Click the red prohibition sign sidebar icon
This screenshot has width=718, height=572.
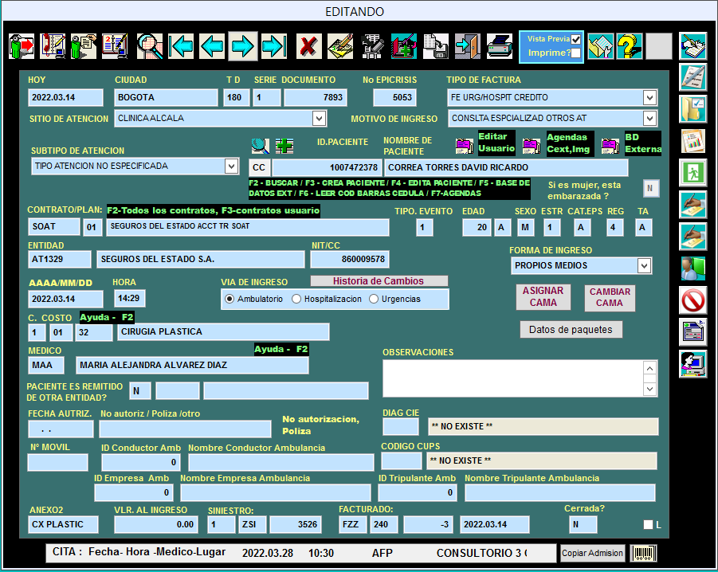click(692, 300)
